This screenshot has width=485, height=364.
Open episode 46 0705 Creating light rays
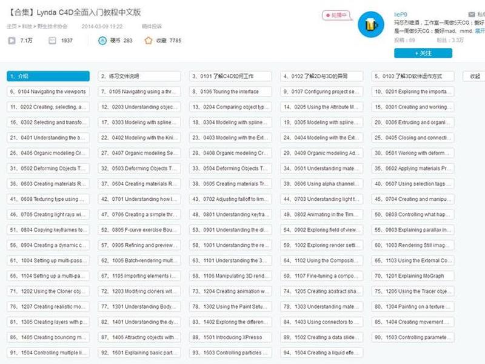[x=48, y=215]
